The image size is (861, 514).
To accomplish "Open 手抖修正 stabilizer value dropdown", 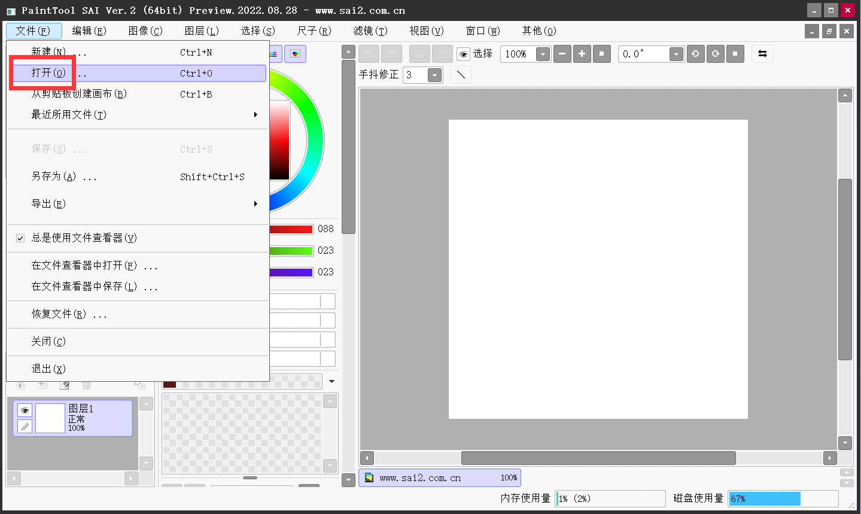I will pos(434,75).
